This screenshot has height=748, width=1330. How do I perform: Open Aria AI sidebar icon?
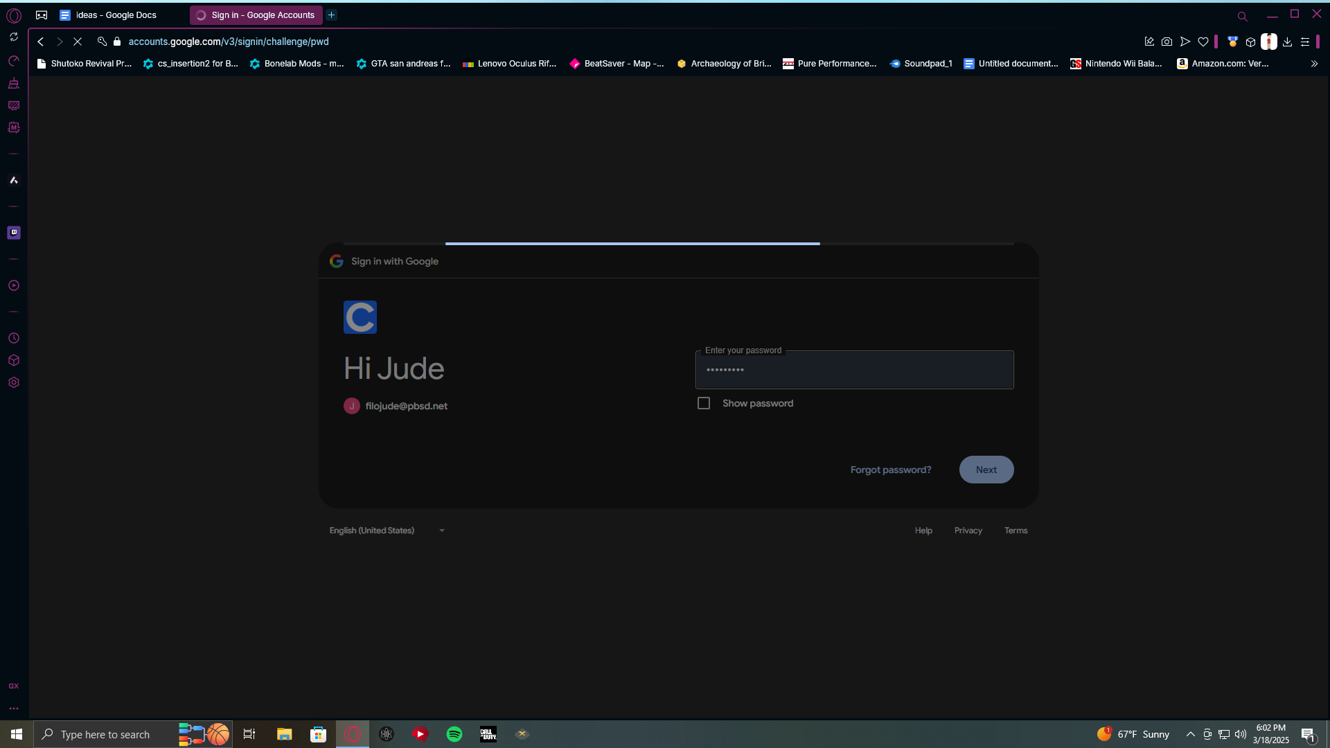click(x=14, y=181)
